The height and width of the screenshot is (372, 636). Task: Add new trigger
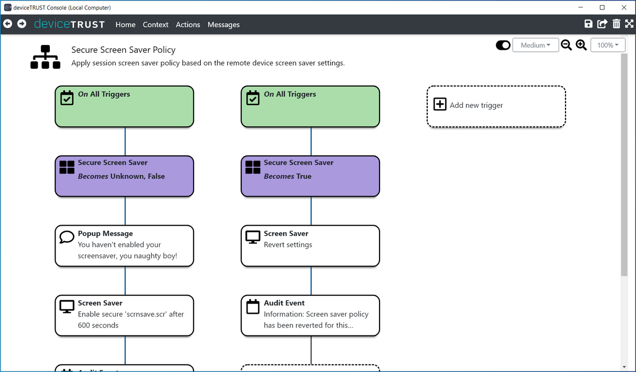[x=496, y=107]
